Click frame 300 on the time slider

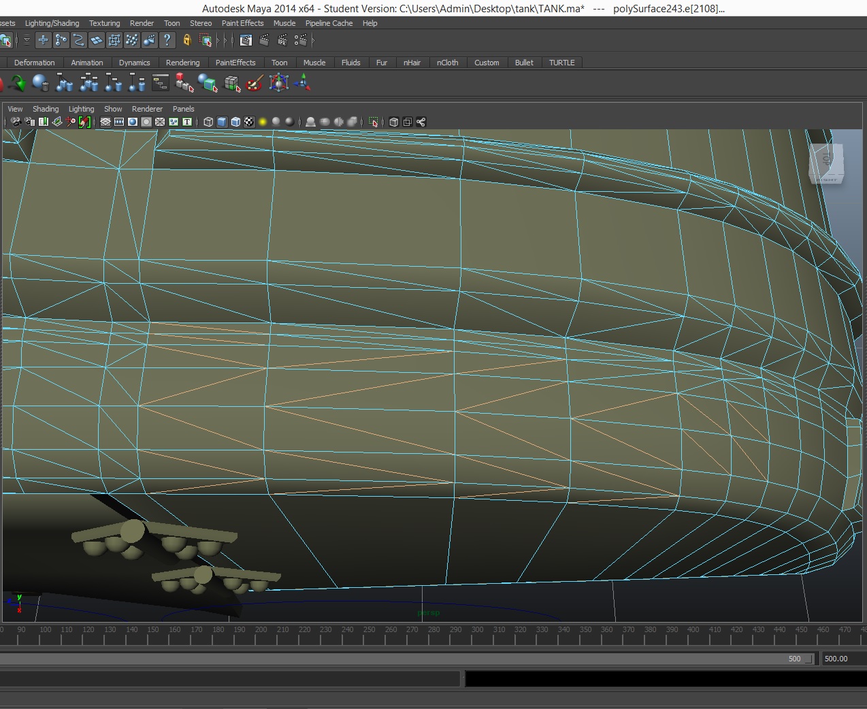(x=477, y=630)
